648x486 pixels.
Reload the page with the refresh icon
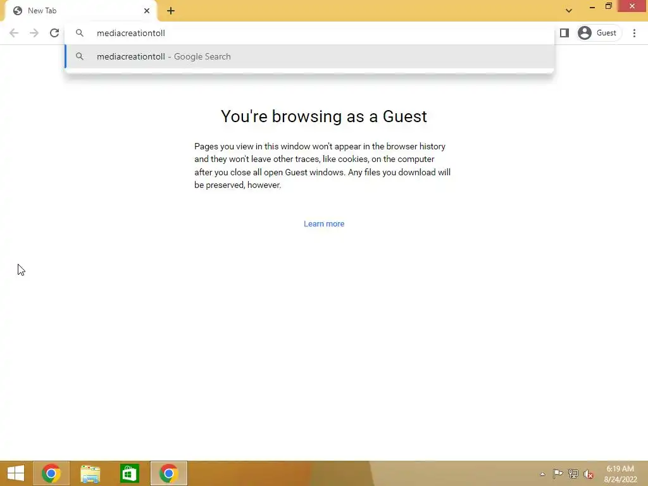coord(54,33)
